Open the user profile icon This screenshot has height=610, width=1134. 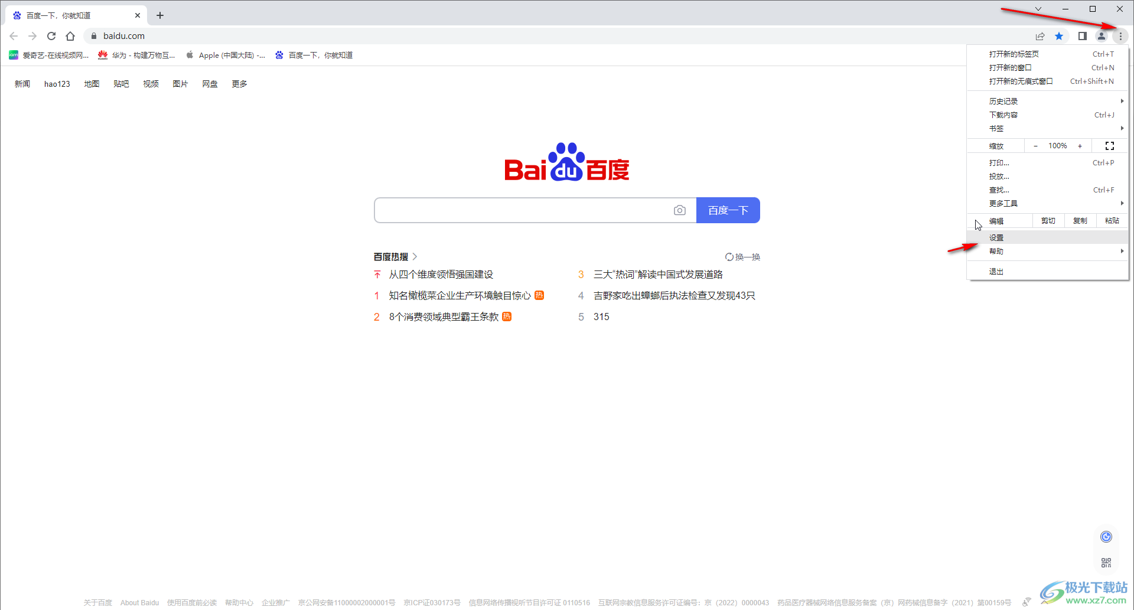click(x=1102, y=36)
